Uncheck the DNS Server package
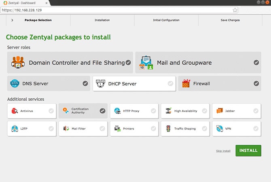Screen dimensions: 271x182 coord(85,83)
